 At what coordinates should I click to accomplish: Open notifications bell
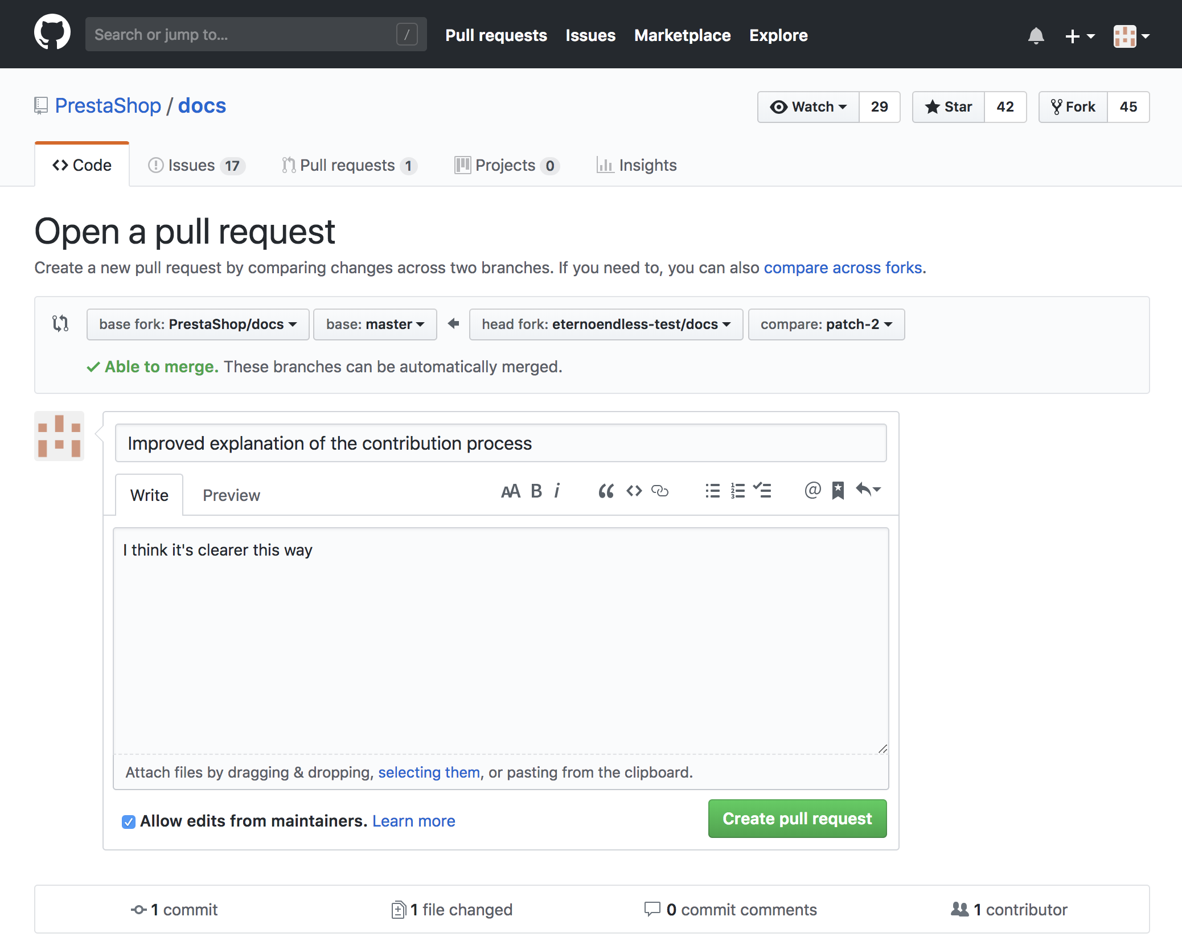point(1036,36)
